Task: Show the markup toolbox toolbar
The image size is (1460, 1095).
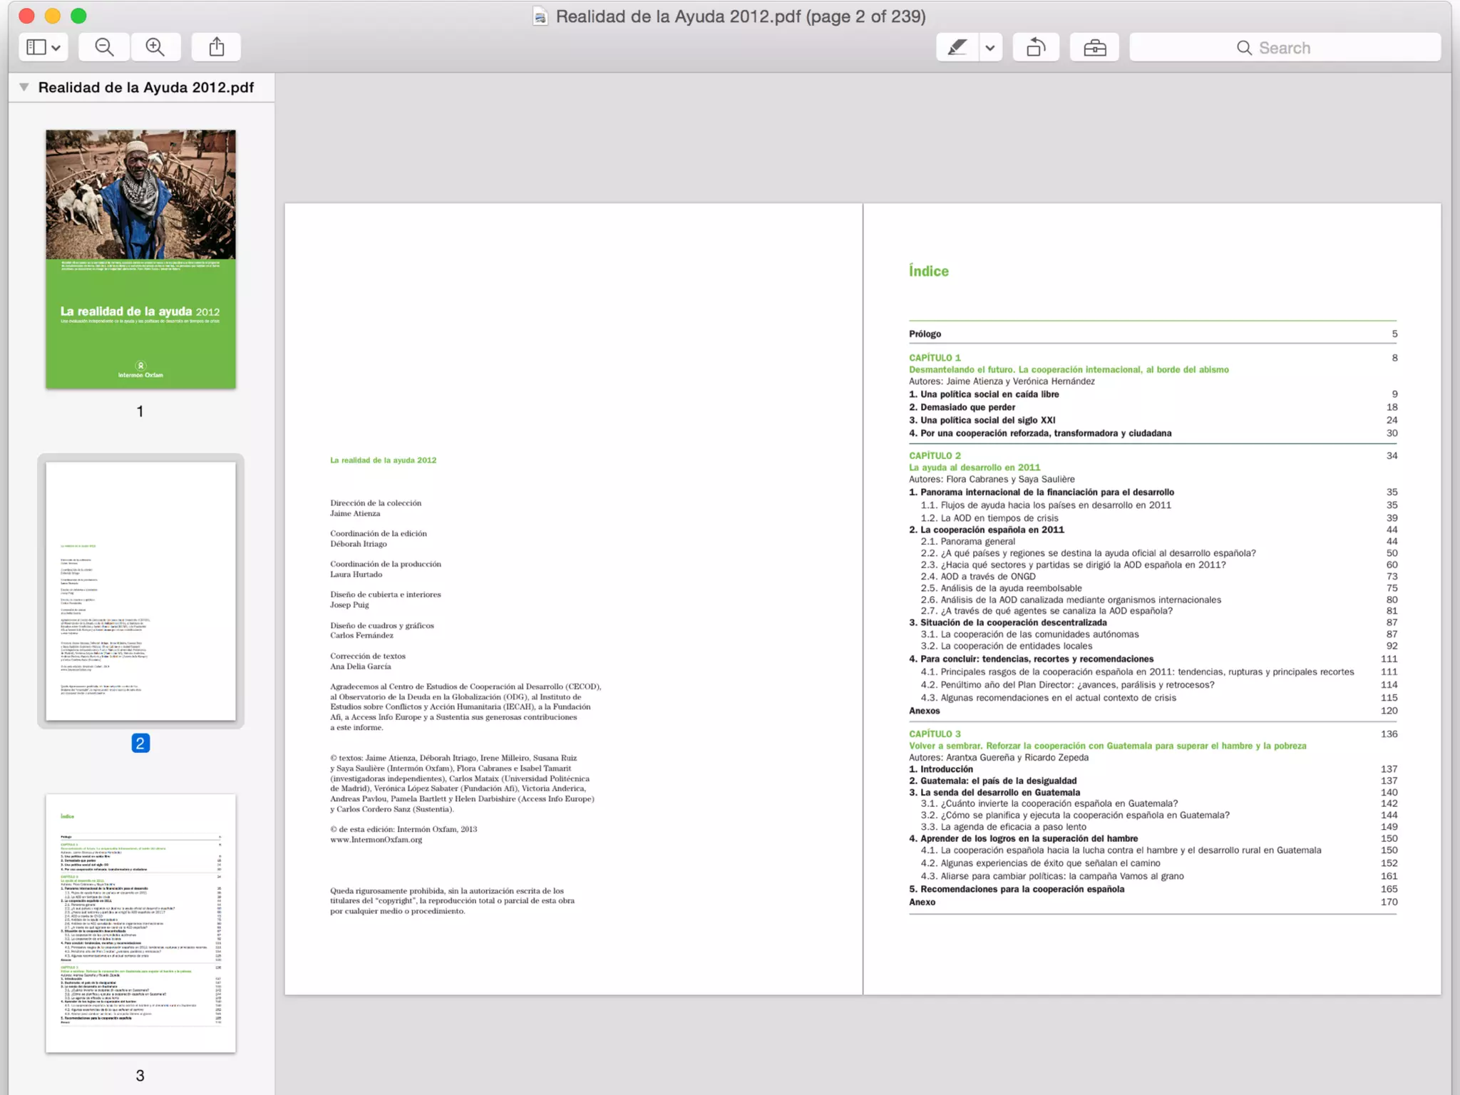Action: click(1094, 48)
